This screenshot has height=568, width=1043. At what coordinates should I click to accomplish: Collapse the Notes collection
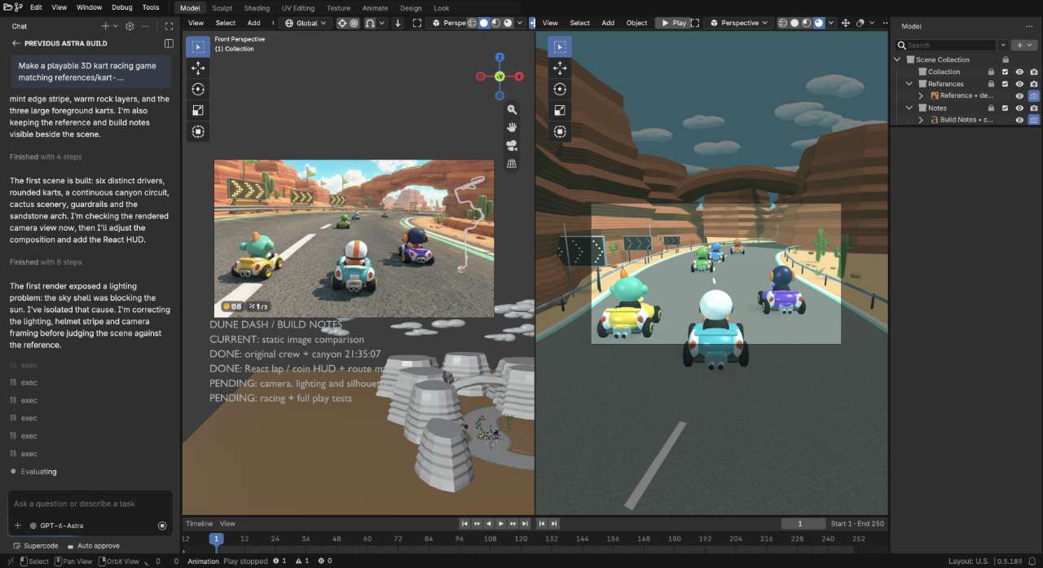[910, 108]
